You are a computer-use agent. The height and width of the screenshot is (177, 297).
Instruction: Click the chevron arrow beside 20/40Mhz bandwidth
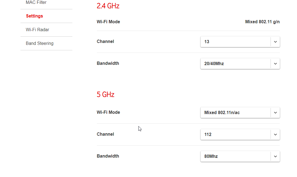pyautogui.click(x=275, y=64)
